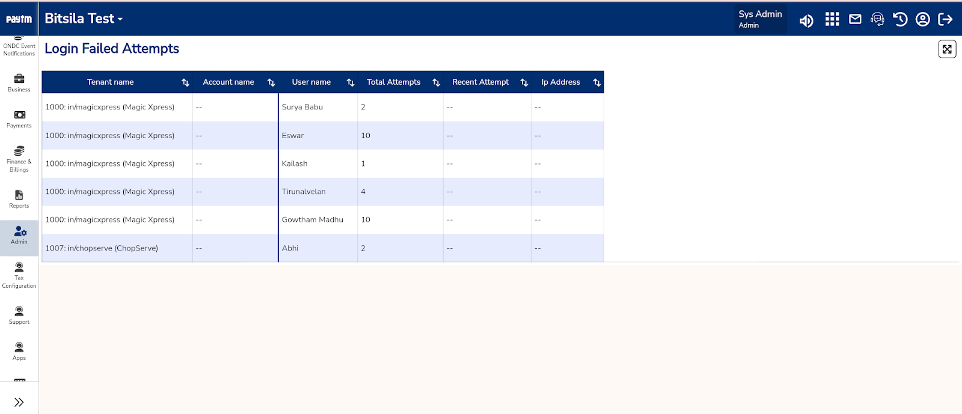Open the user profile icon
962x414 pixels.
click(923, 20)
